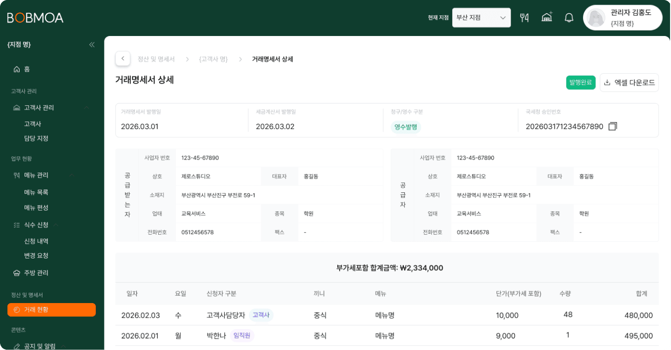The width and height of the screenshot is (671, 350).
Task: Click 거래명세서 상세 breadcrumb
Action: 273,59
